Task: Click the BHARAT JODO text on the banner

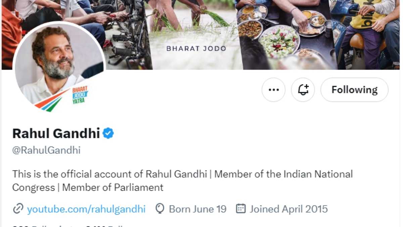Action: coord(196,48)
